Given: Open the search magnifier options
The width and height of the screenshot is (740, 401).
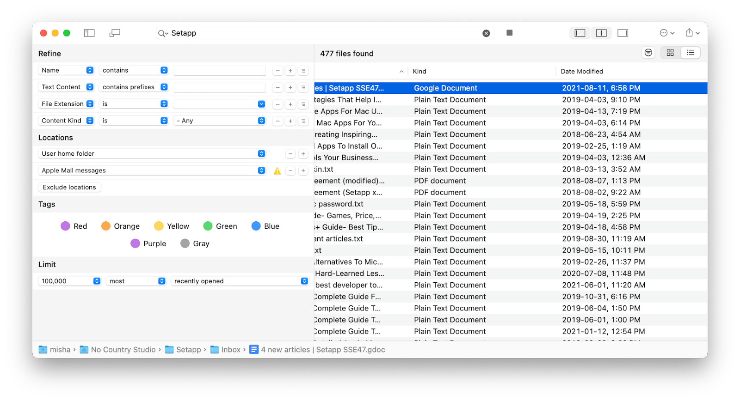Looking at the screenshot, I should click(x=163, y=33).
